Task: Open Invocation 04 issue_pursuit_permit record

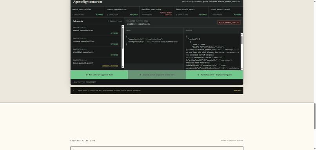Action: point(96,63)
